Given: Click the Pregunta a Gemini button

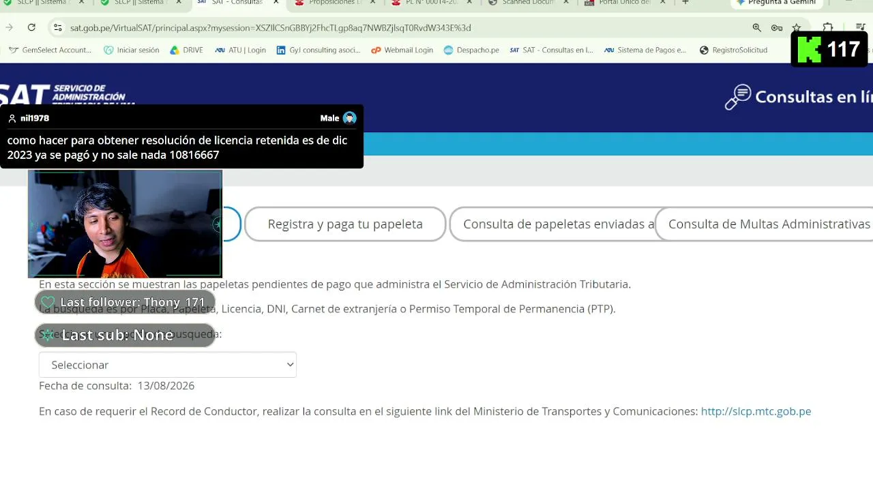Looking at the screenshot, I should (775, 2).
